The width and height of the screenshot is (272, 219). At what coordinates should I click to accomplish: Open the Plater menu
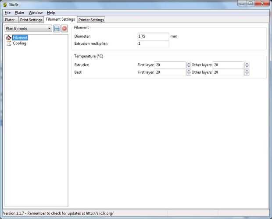click(x=19, y=13)
